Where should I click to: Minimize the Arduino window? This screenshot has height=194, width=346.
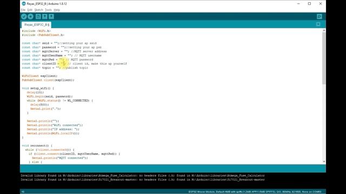298,4
